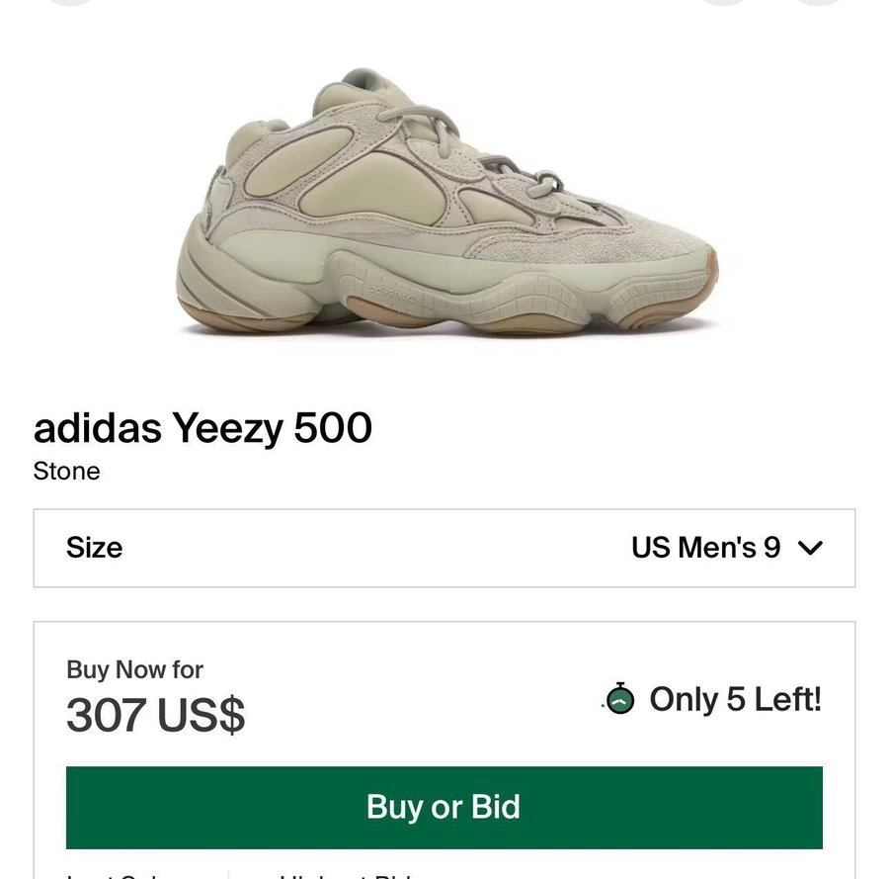The height and width of the screenshot is (879, 889).
Task: Click the adidas Yeezy 500 product title
Action: pyautogui.click(x=202, y=428)
